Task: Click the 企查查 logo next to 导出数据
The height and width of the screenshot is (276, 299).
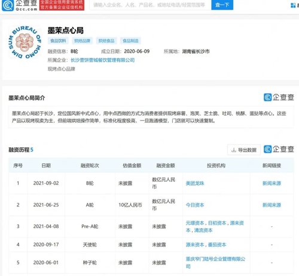Action: (x=279, y=149)
